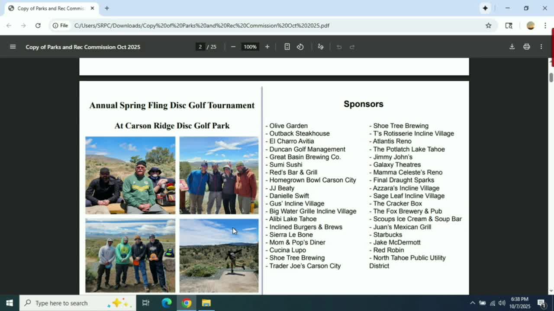Click the 100% zoom level field
The width and height of the screenshot is (554, 311).
click(x=250, y=47)
